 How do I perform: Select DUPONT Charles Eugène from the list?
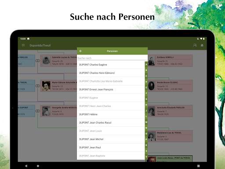(111, 65)
